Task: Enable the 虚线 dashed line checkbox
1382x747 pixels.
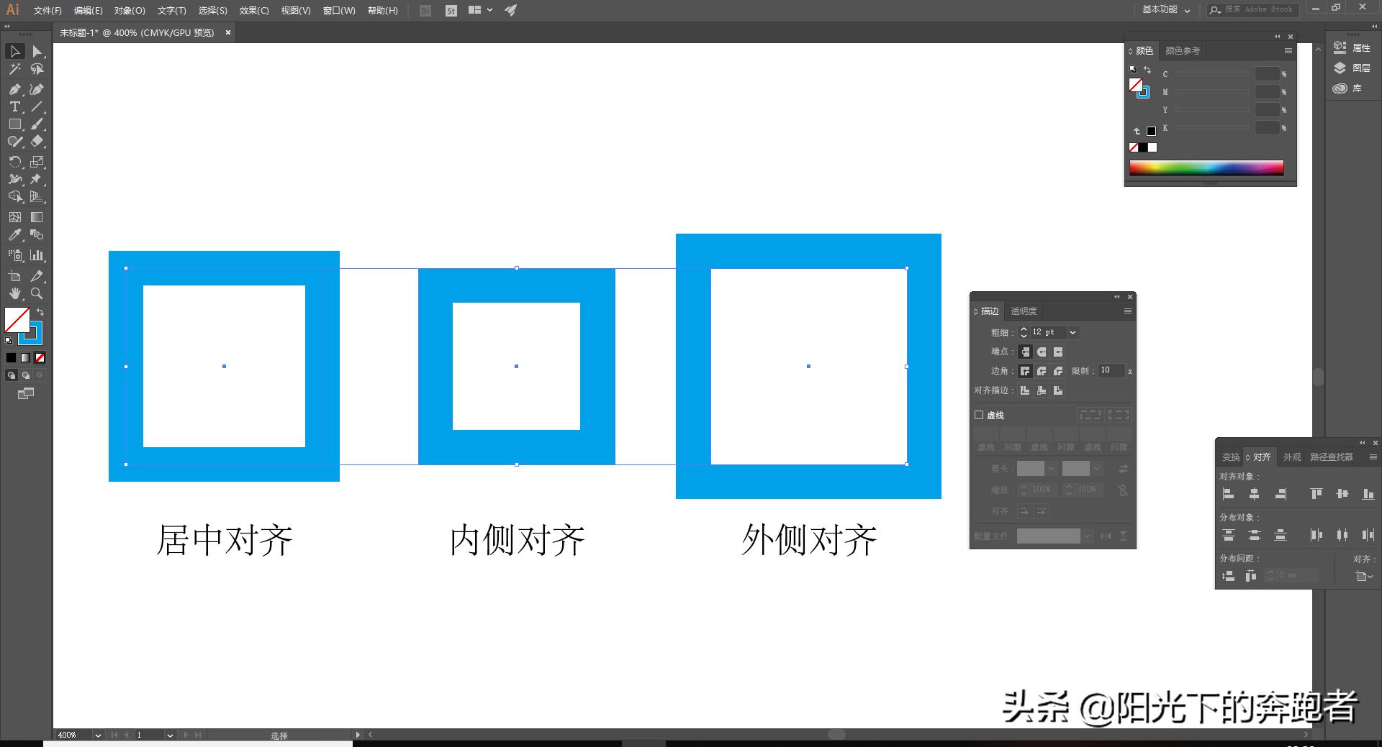Action: click(979, 415)
